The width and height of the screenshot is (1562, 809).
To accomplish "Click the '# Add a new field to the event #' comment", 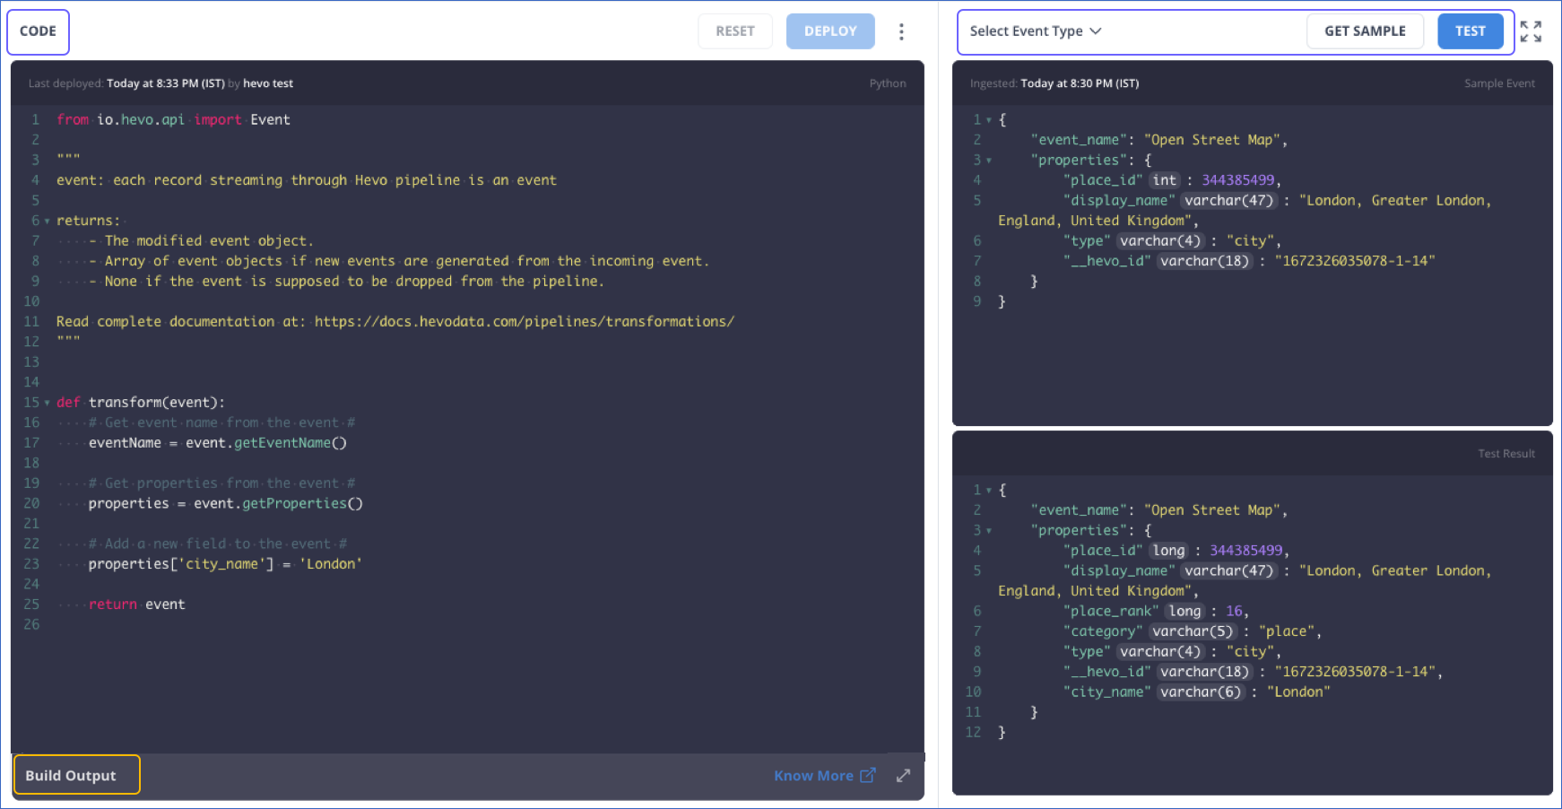I will point(218,544).
